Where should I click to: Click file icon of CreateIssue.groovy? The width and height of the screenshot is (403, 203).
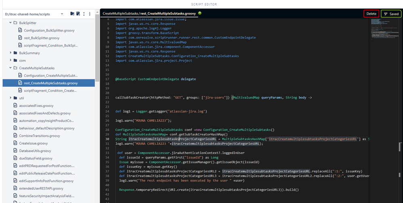[x=15, y=143]
